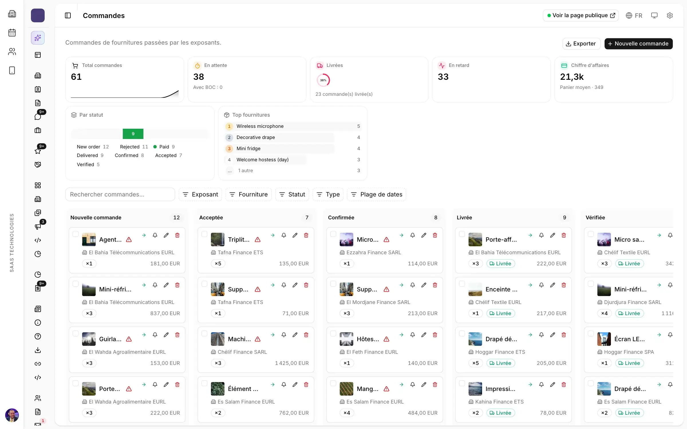The height and width of the screenshot is (429, 687).
Task: Open the settings gear in the header
Action: pos(670,15)
